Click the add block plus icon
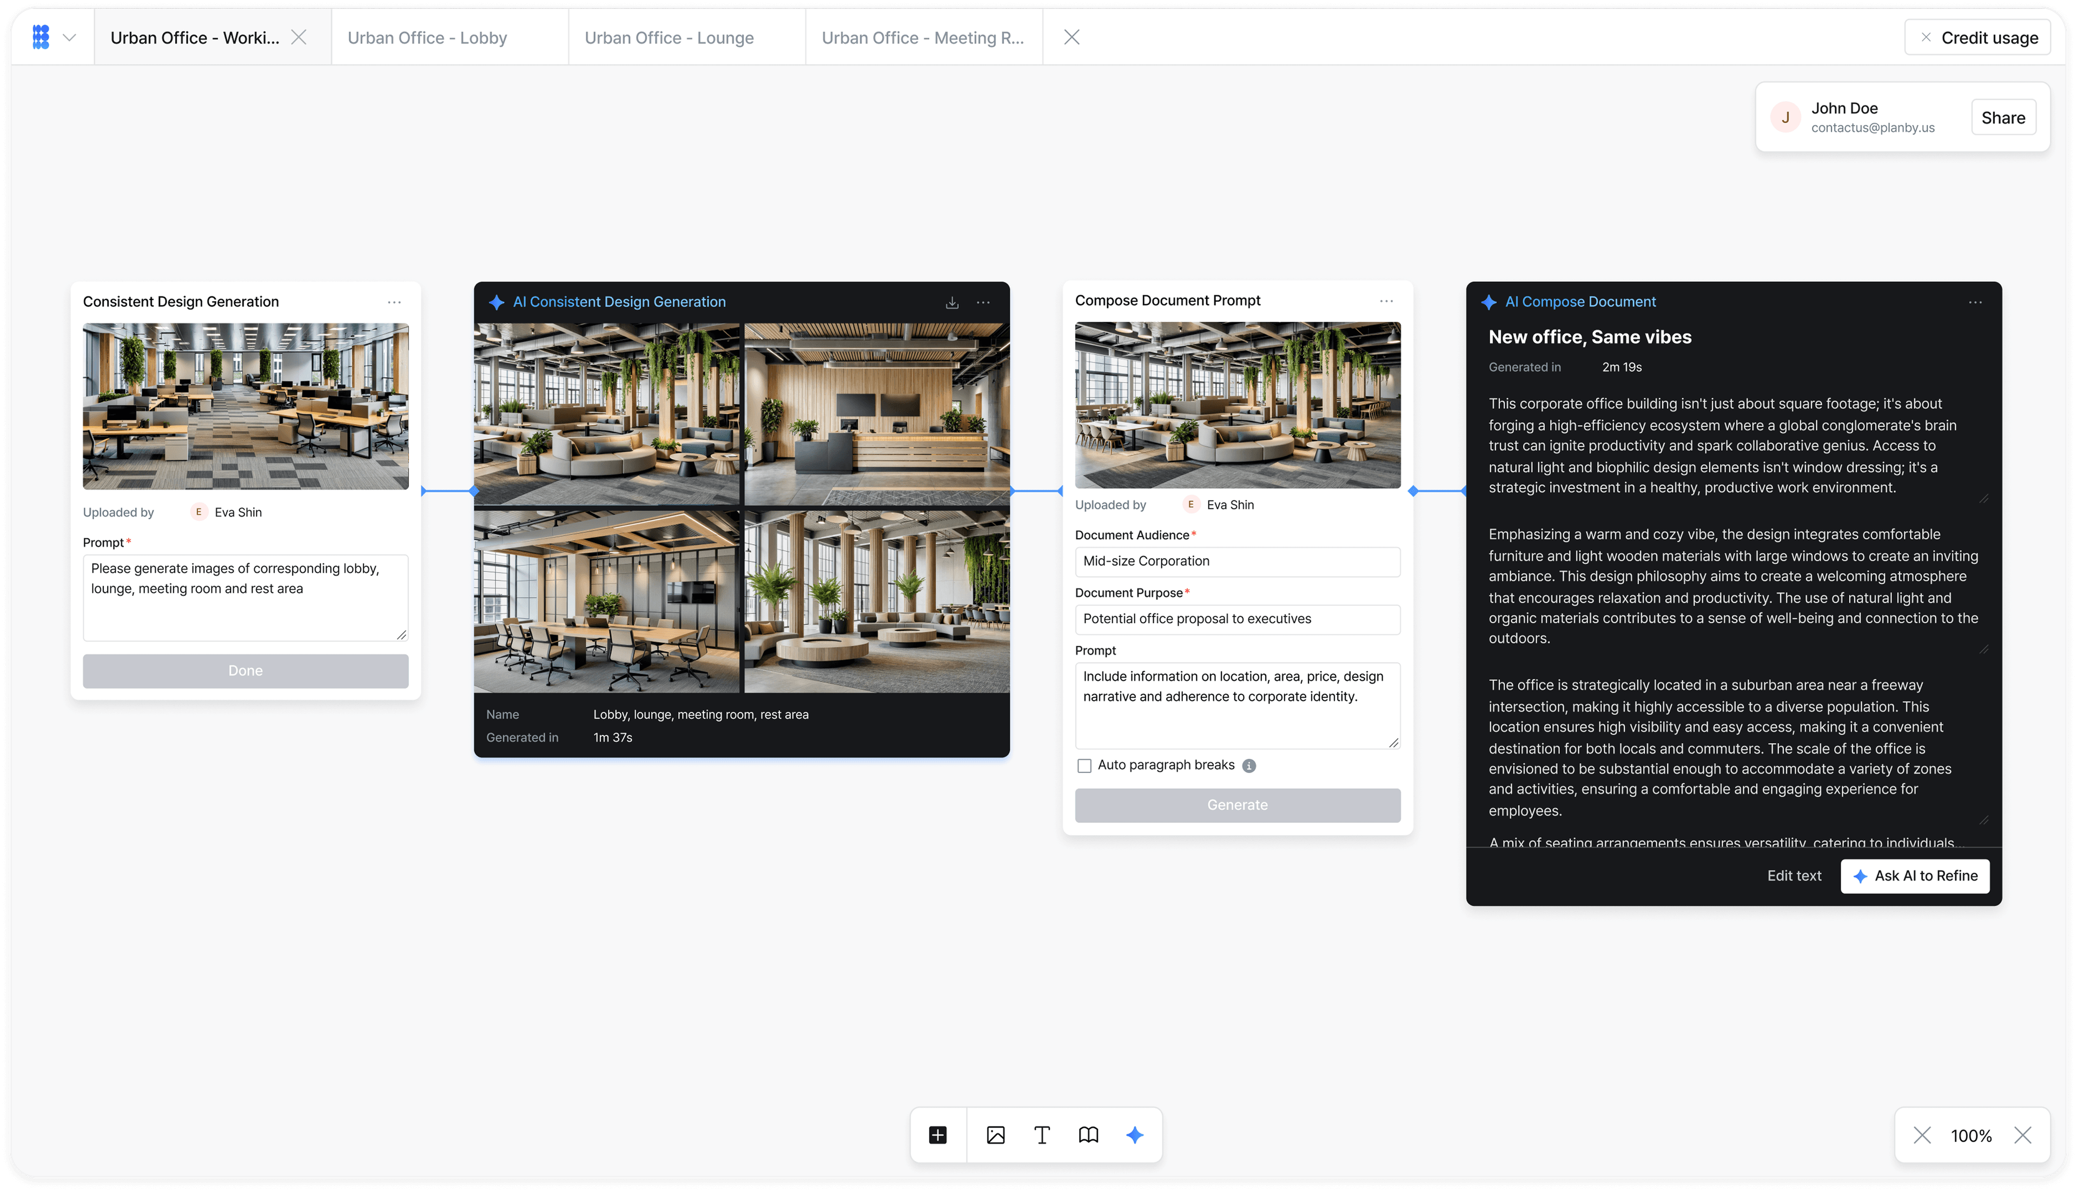 pyautogui.click(x=937, y=1135)
